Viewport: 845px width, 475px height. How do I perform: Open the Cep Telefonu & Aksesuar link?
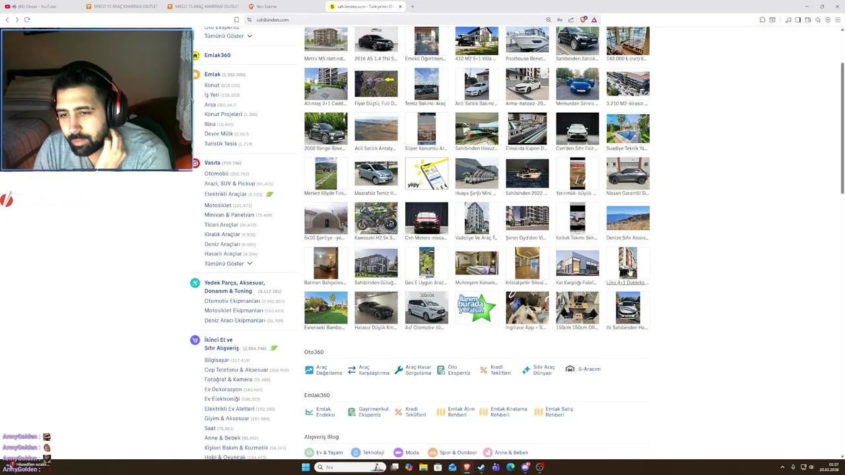tap(236, 370)
